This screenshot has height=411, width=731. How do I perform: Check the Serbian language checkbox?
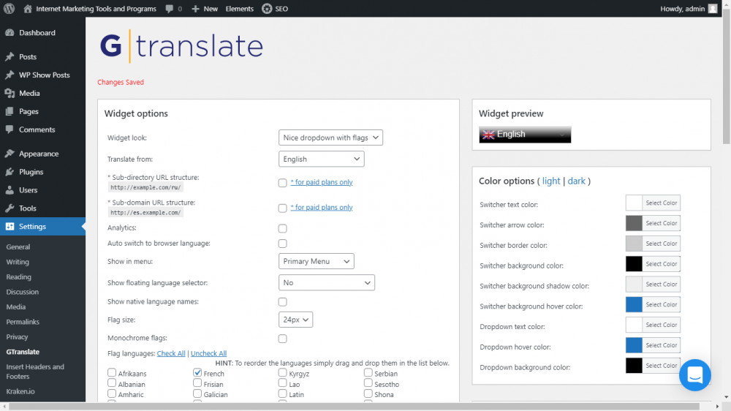368,372
